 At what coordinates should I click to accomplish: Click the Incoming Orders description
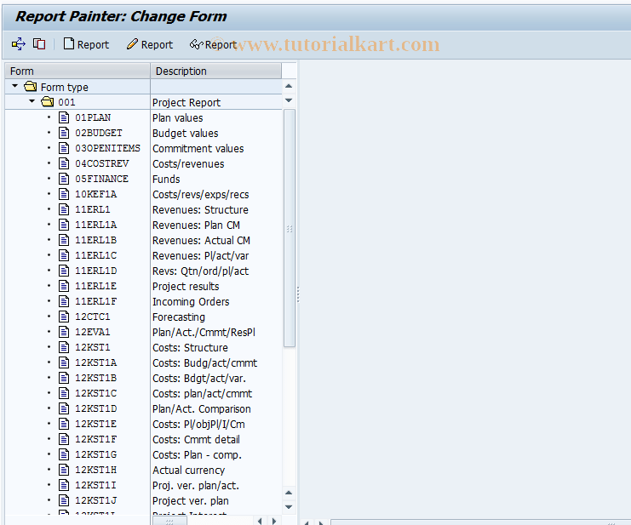tap(191, 301)
